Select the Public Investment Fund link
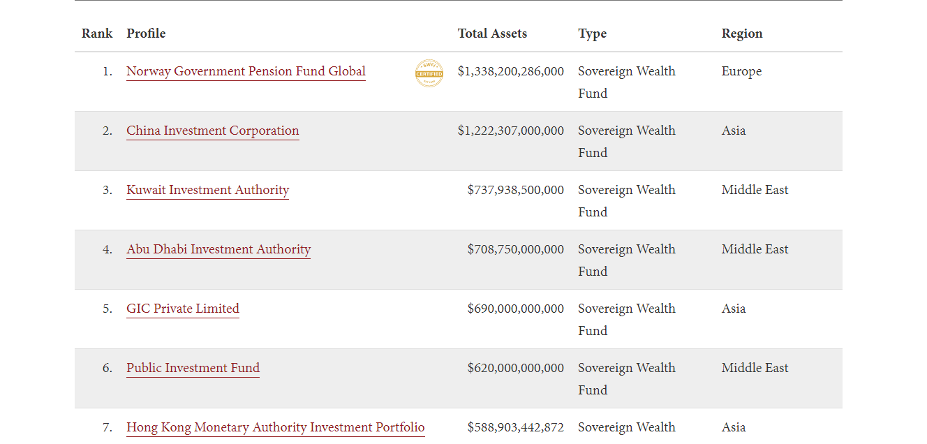Viewport: 927px width, 444px height. click(193, 368)
